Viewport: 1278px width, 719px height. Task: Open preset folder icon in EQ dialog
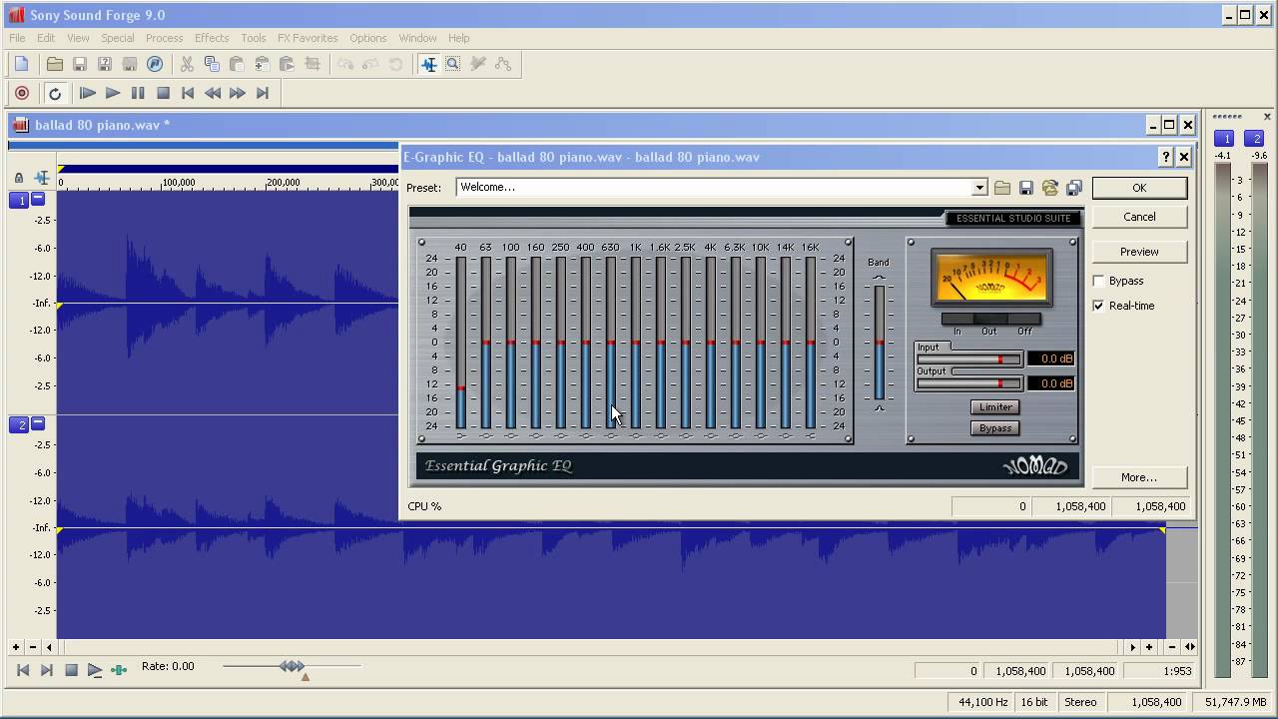pos(1002,188)
